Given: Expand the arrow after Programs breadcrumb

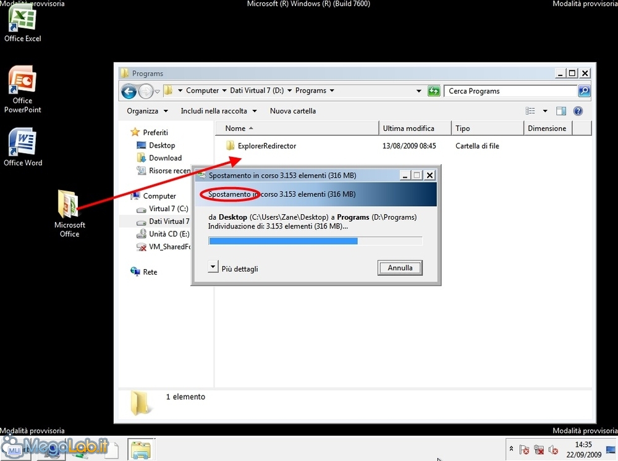Looking at the screenshot, I should pyautogui.click(x=332, y=91).
